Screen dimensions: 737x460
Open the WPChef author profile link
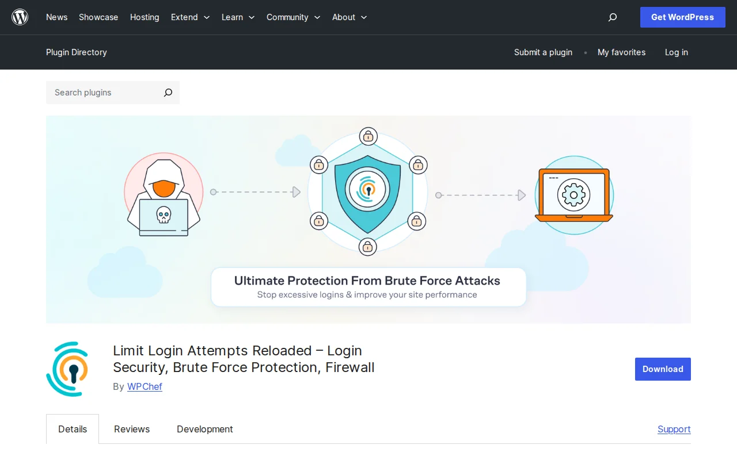145,386
